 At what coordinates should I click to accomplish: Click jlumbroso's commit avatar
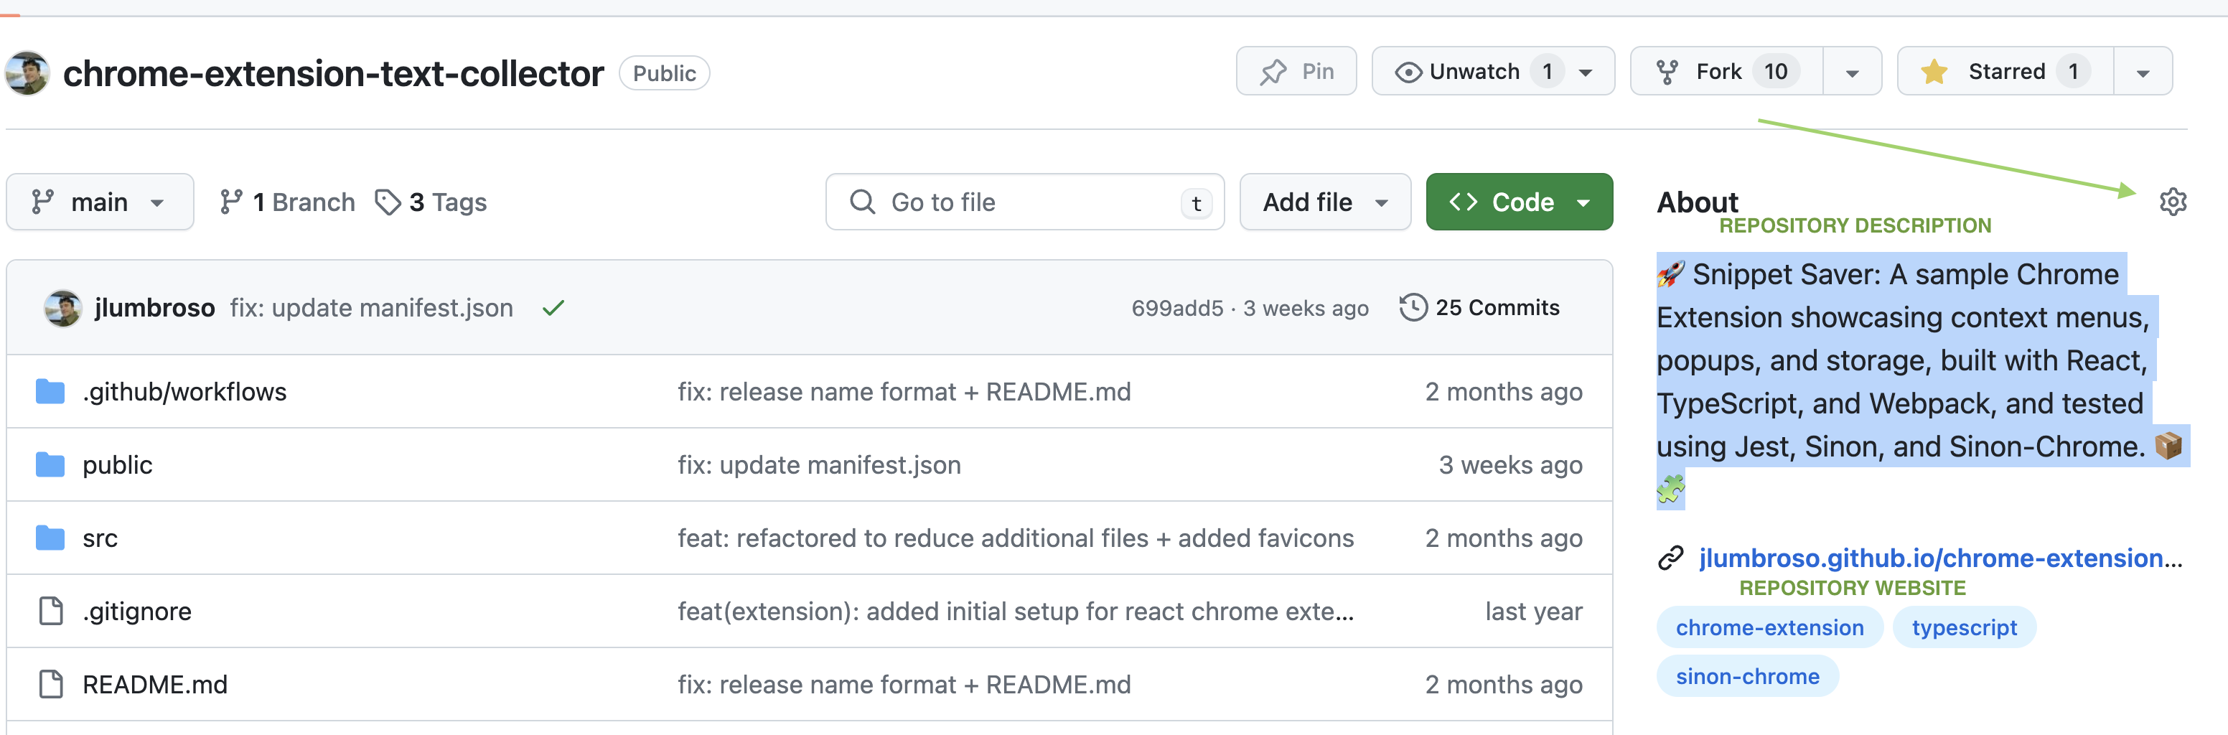63,308
